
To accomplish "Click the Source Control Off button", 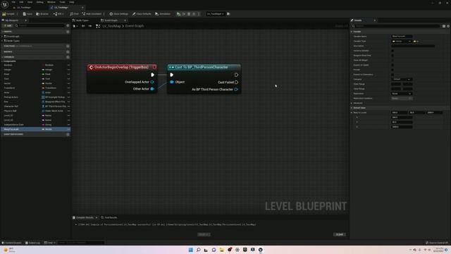I will click(x=437, y=243).
